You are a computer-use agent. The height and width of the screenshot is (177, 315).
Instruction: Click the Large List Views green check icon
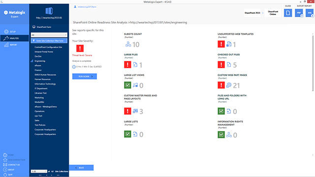point(127,85)
